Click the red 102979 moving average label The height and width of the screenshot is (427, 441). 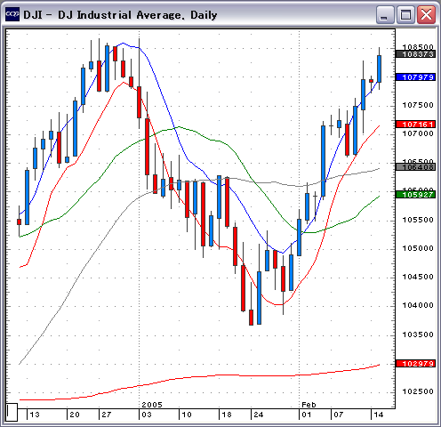point(416,364)
